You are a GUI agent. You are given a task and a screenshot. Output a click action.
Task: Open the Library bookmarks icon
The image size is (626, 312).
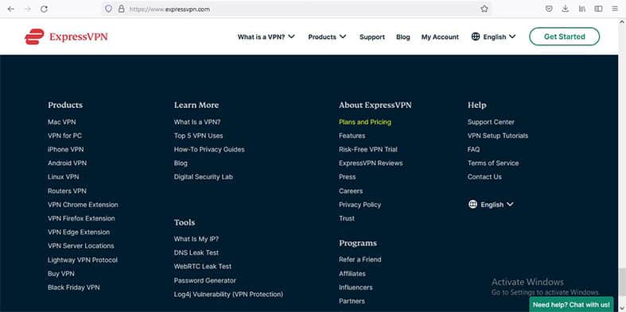click(582, 9)
